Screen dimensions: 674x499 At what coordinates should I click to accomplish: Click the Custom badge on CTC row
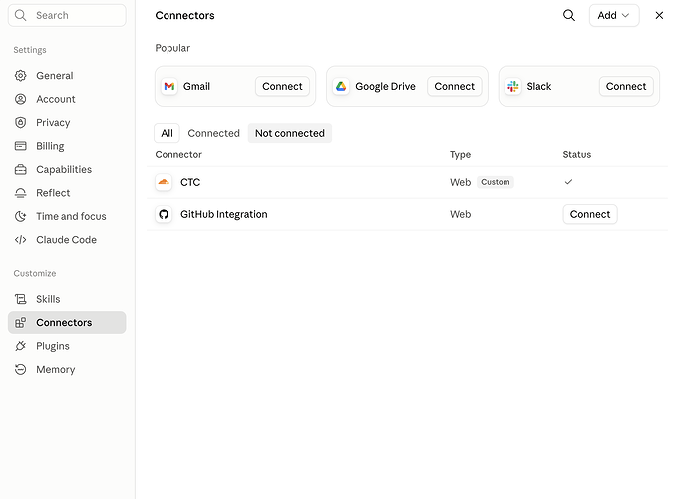pos(496,182)
